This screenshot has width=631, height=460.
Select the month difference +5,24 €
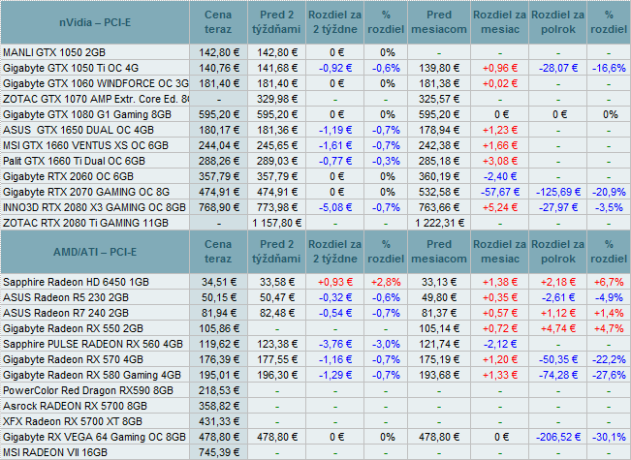(x=500, y=207)
